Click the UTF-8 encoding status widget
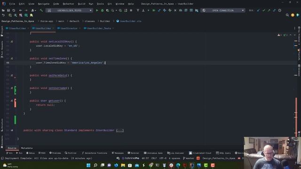This screenshot has width=301, height=169. coord(163,158)
